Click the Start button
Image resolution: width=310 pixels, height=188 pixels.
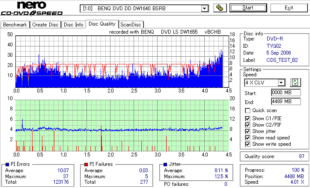pyautogui.click(x=248, y=8)
